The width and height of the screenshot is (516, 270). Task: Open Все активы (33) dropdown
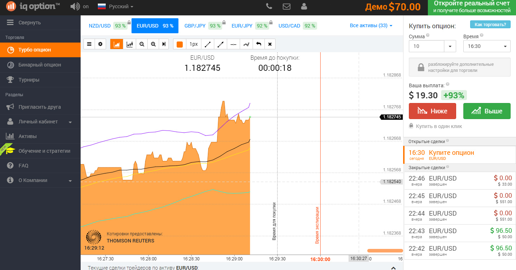371,26
